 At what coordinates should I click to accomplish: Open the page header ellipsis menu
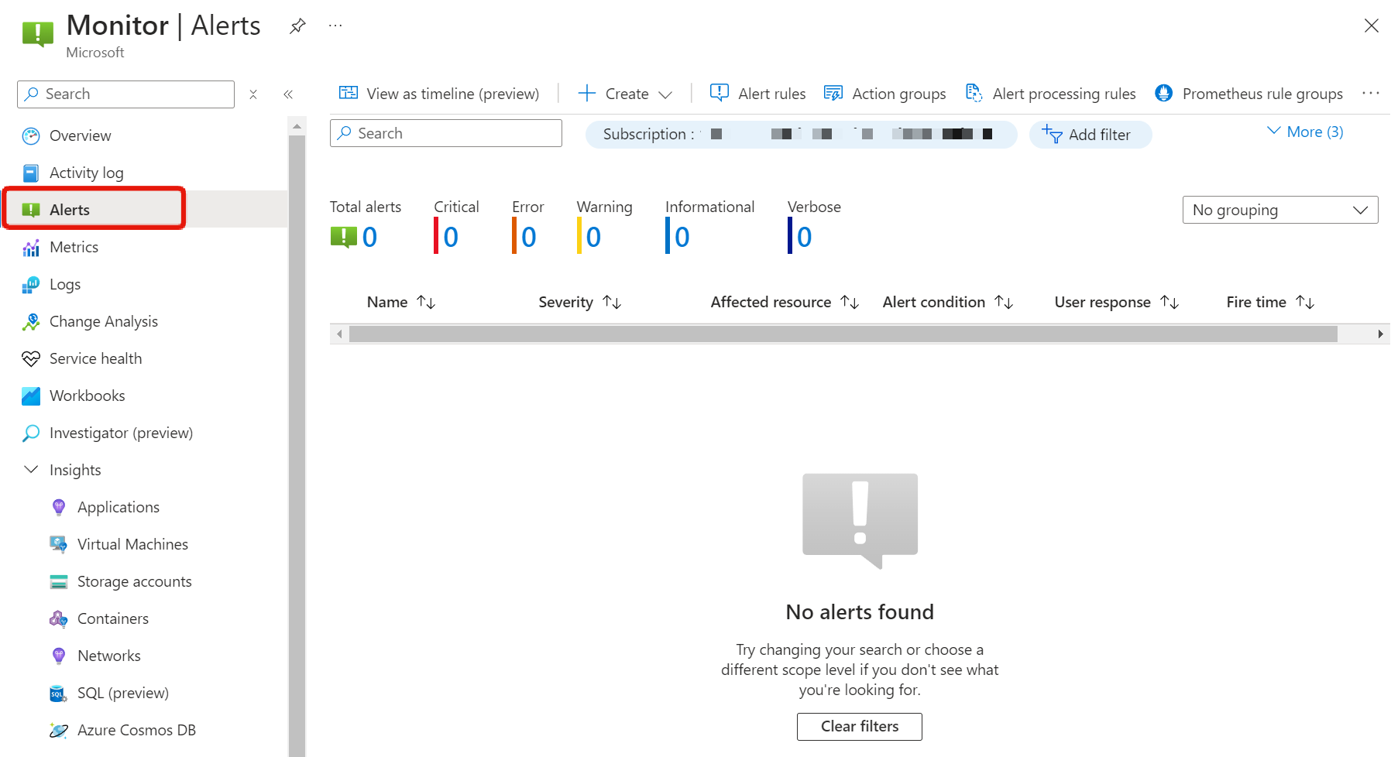tap(335, 26)
